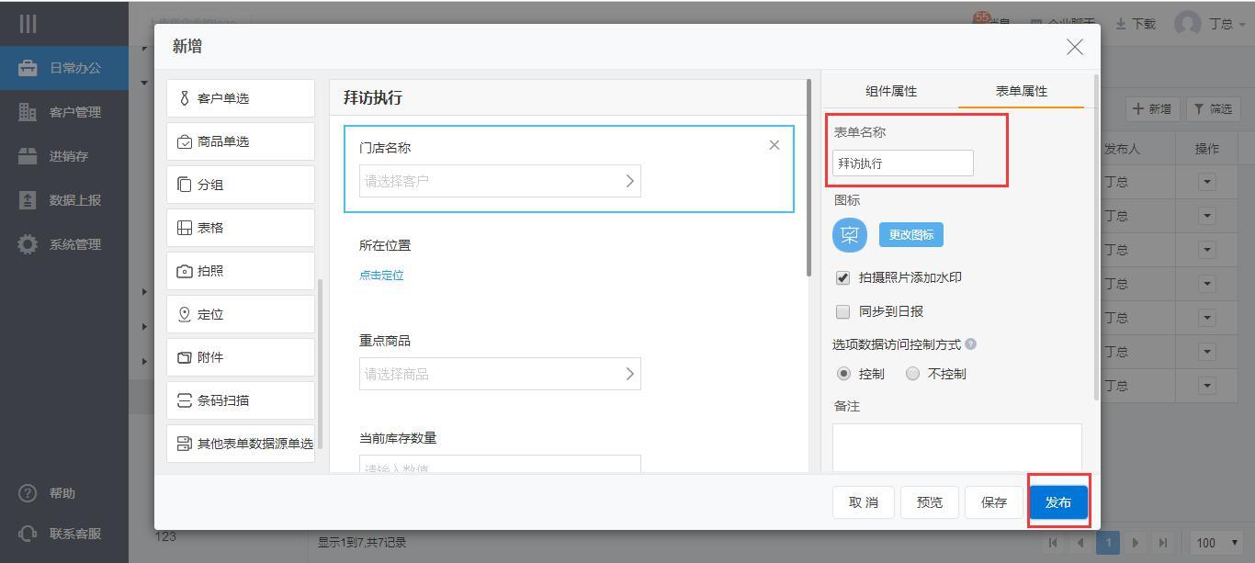Open the help tooltip beside 选项数据访问控制方式

point(971,344)
